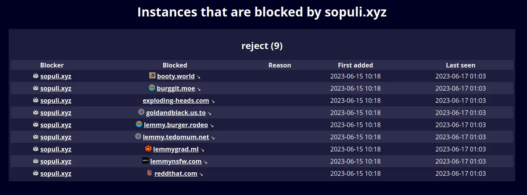Click the small arrow after booty.world

click(199, 77)
